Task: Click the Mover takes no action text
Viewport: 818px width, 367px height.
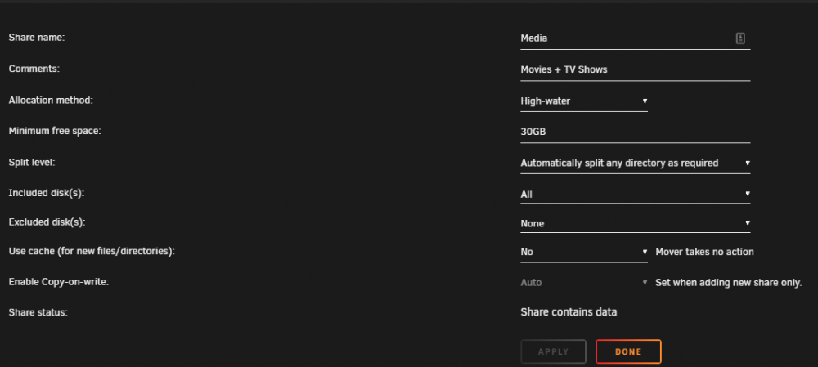Action: click(705, 252)
